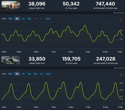Click the 8 Mar label on bottom chart
The width and height of the screenshot is (125, 110).
coord(71,107)
